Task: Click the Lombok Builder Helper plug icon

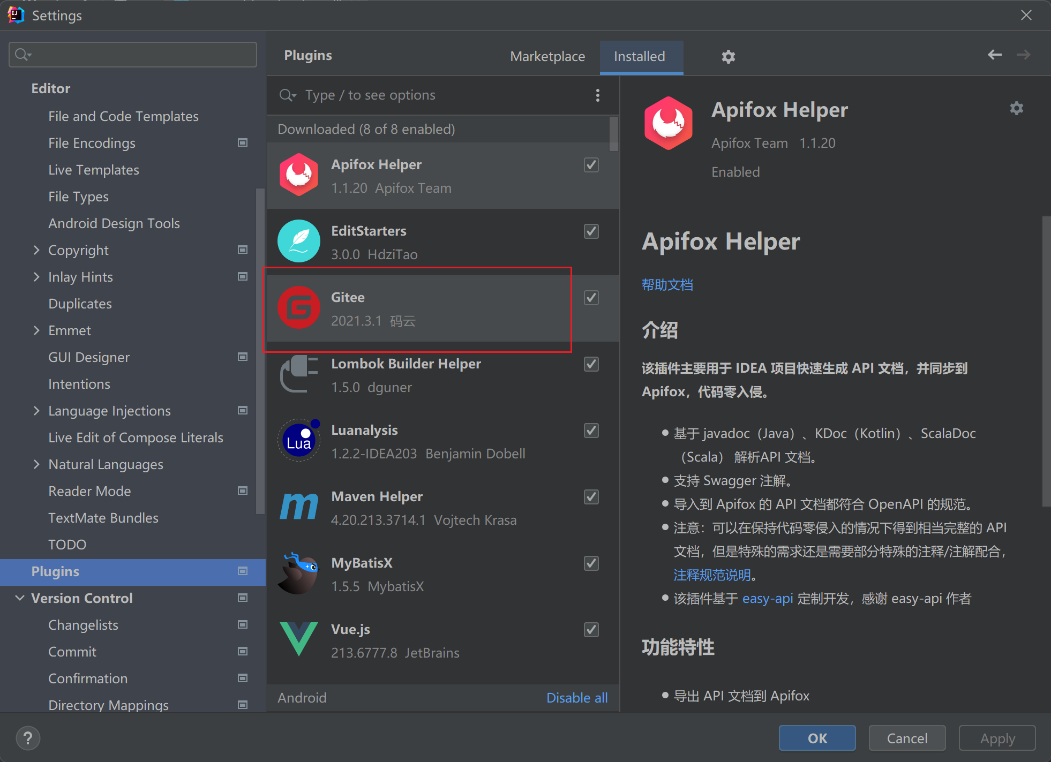Action: 299,374
